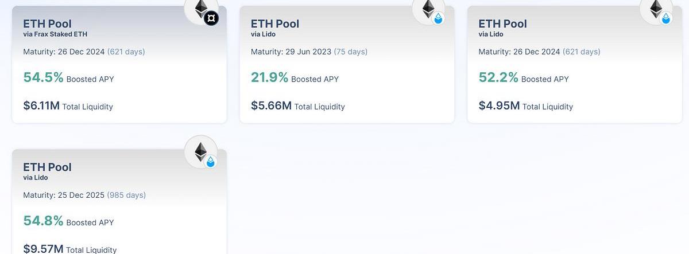
Task: Click the Lido droplet badge on the 21.9% APY pool
Action: click(x=439, y=19)
